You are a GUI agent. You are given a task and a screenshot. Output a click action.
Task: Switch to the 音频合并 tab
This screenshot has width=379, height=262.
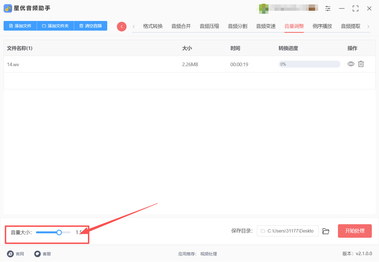[181, 26]
